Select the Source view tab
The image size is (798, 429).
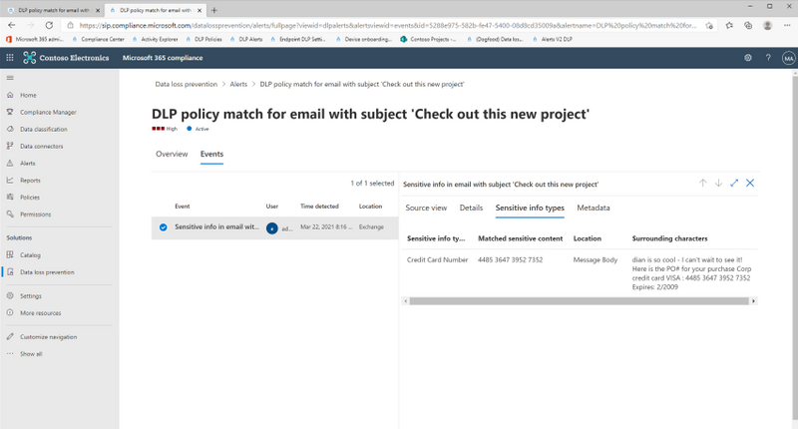pyautogui.click(x=426, y=208)
